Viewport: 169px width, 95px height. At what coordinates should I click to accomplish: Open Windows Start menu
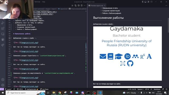pos(3,93)
